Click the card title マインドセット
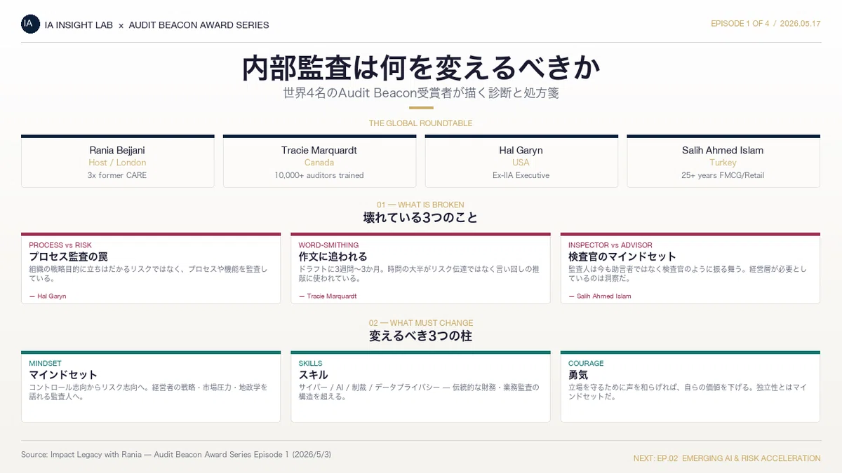 [x=63, y=376]
